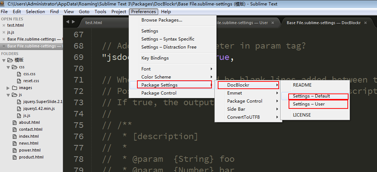
Task: Choose Browse Packages... menu entry
Action: 173,20
